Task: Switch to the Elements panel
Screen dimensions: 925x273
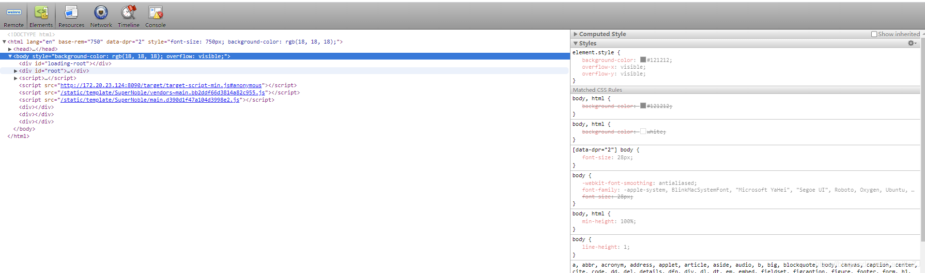Action: pyautogui.click(x=41, y=16)
